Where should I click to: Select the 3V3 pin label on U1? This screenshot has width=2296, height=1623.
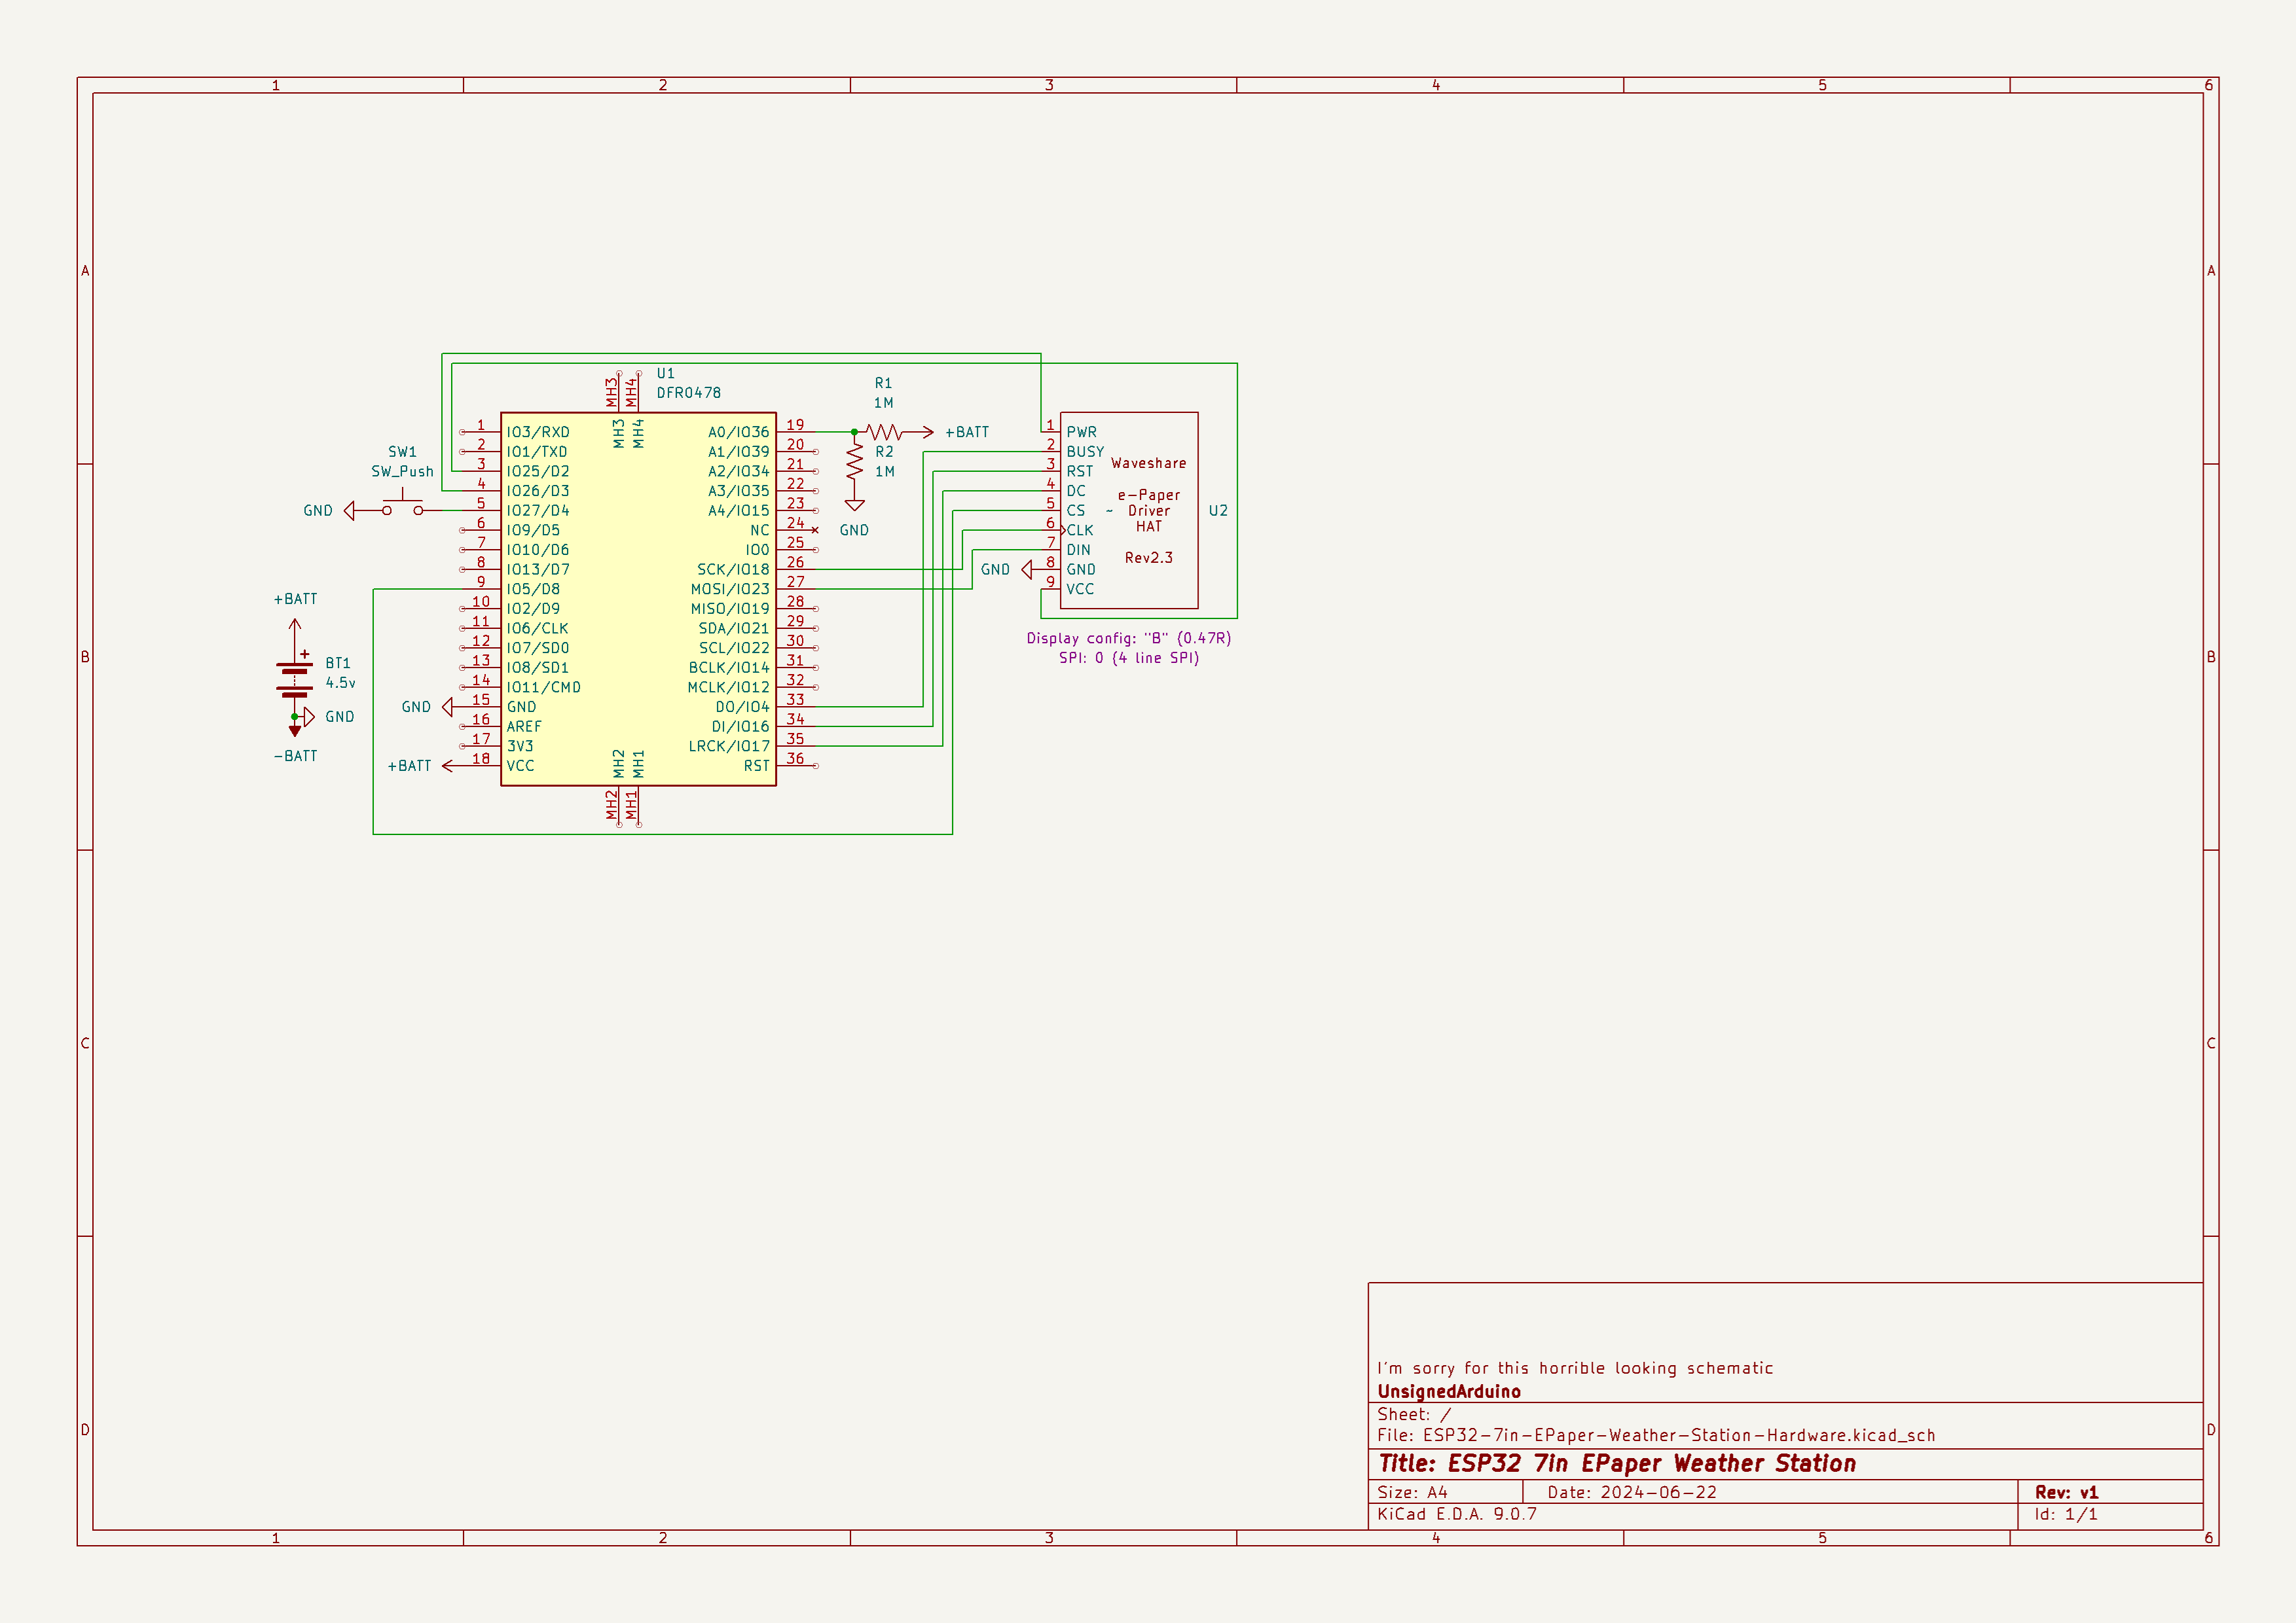coord(520,745)
